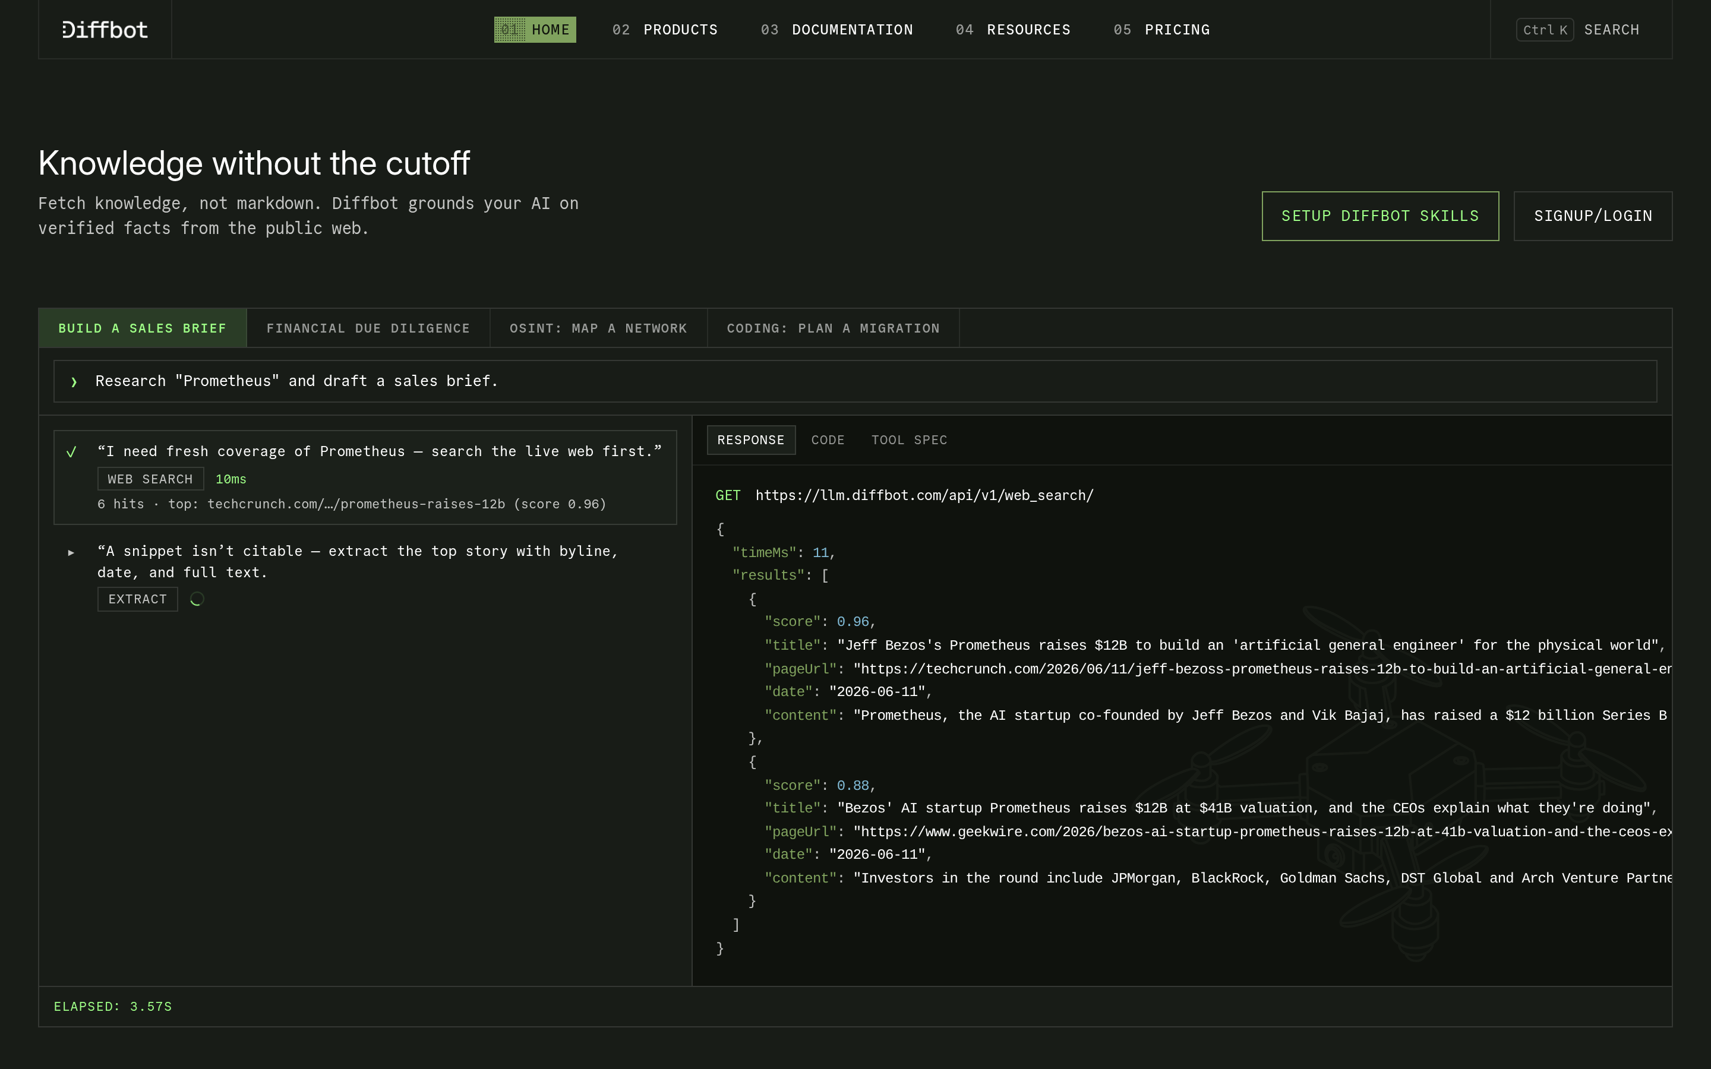Open the Resources menu

(x=1012, y=30)
